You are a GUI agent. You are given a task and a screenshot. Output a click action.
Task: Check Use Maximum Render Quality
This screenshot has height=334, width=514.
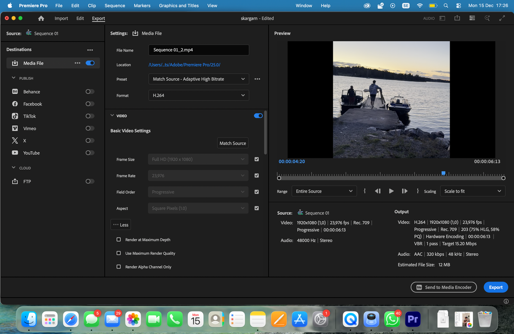(x=119, y=253)
